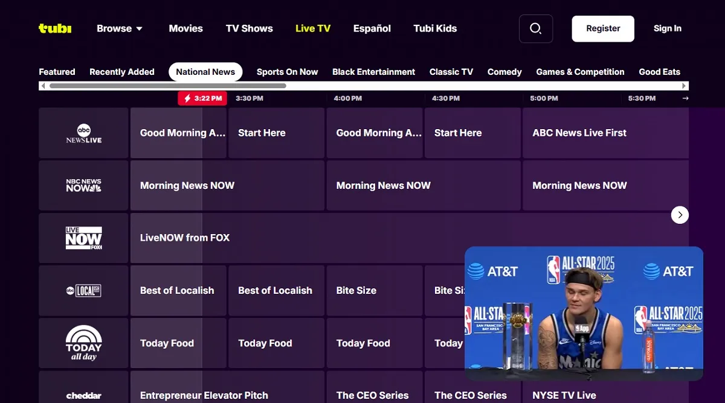Image resolution: width=725 pixels, height=403 pixels.
Task: Open the LiveNOW from FOX program
Action: (410, 238)
